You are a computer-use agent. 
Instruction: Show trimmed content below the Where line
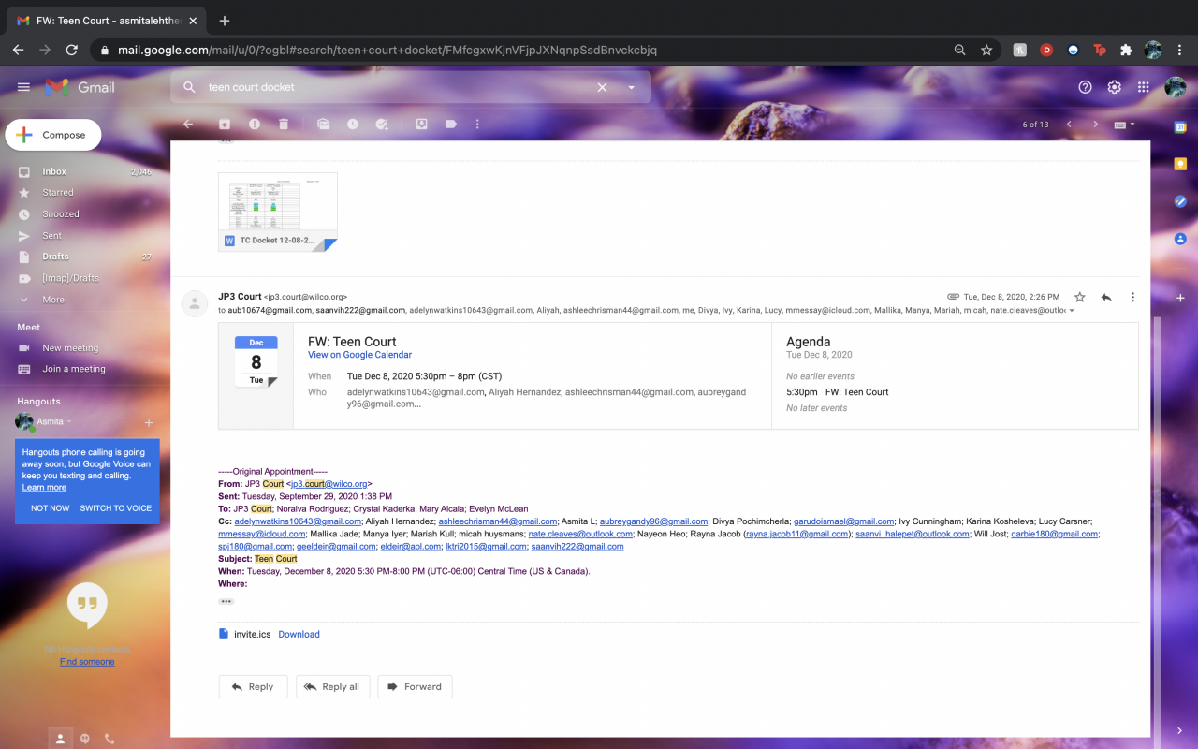coord(226,601)
